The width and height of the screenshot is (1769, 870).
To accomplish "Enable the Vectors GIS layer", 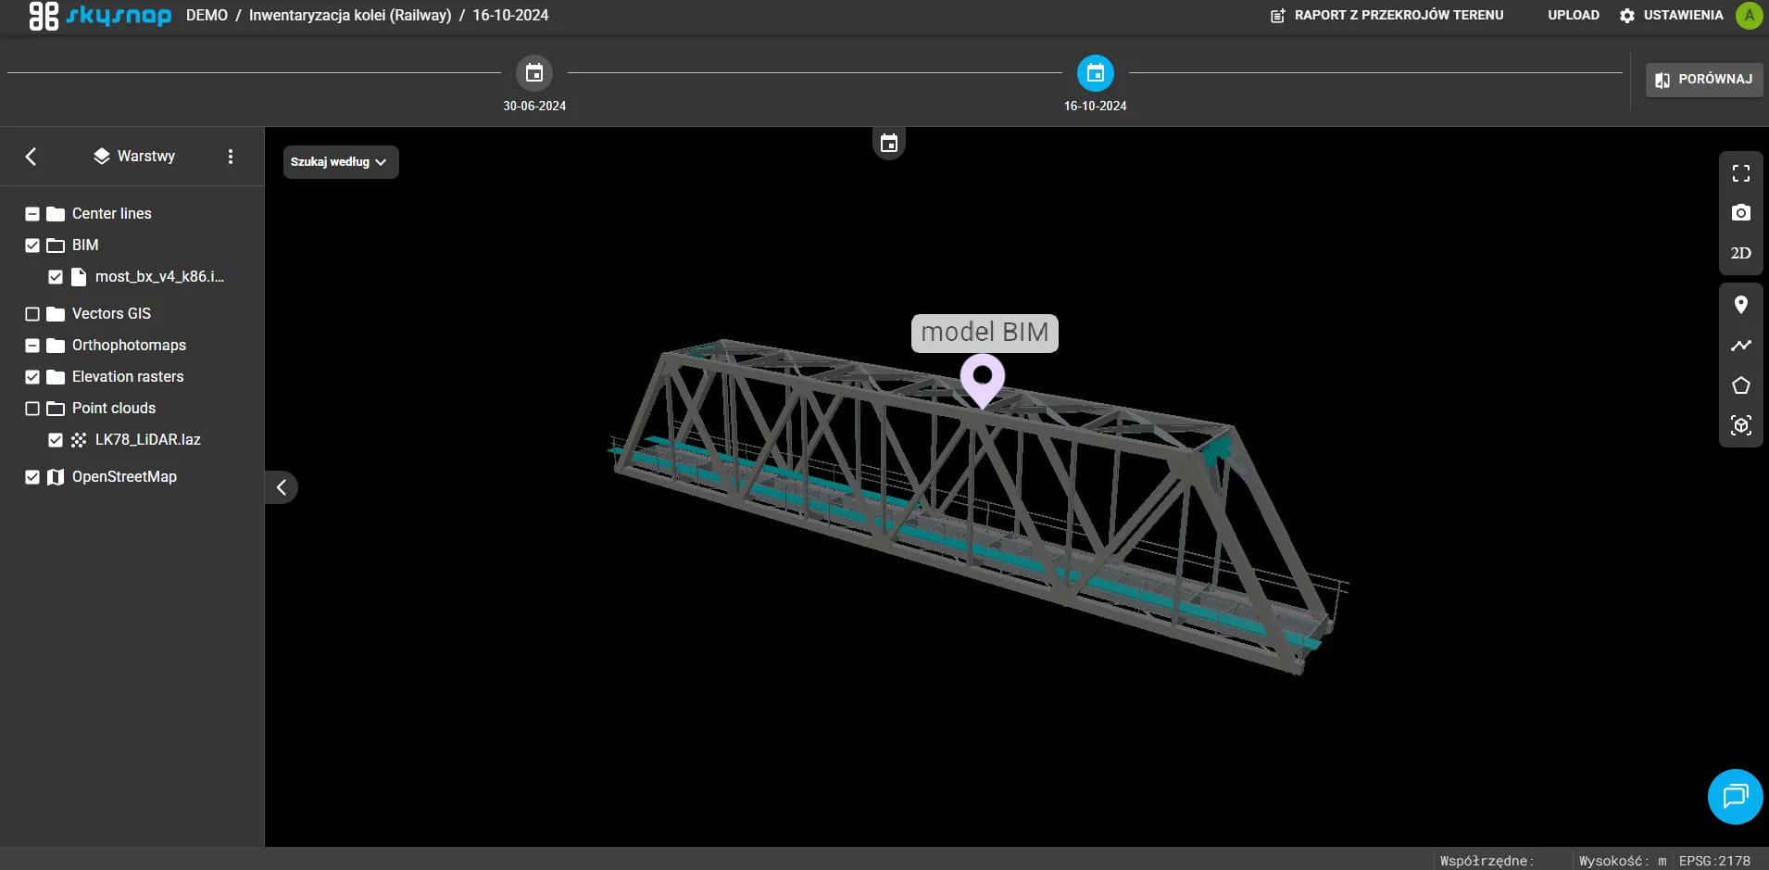I will (x=31, y=313).
